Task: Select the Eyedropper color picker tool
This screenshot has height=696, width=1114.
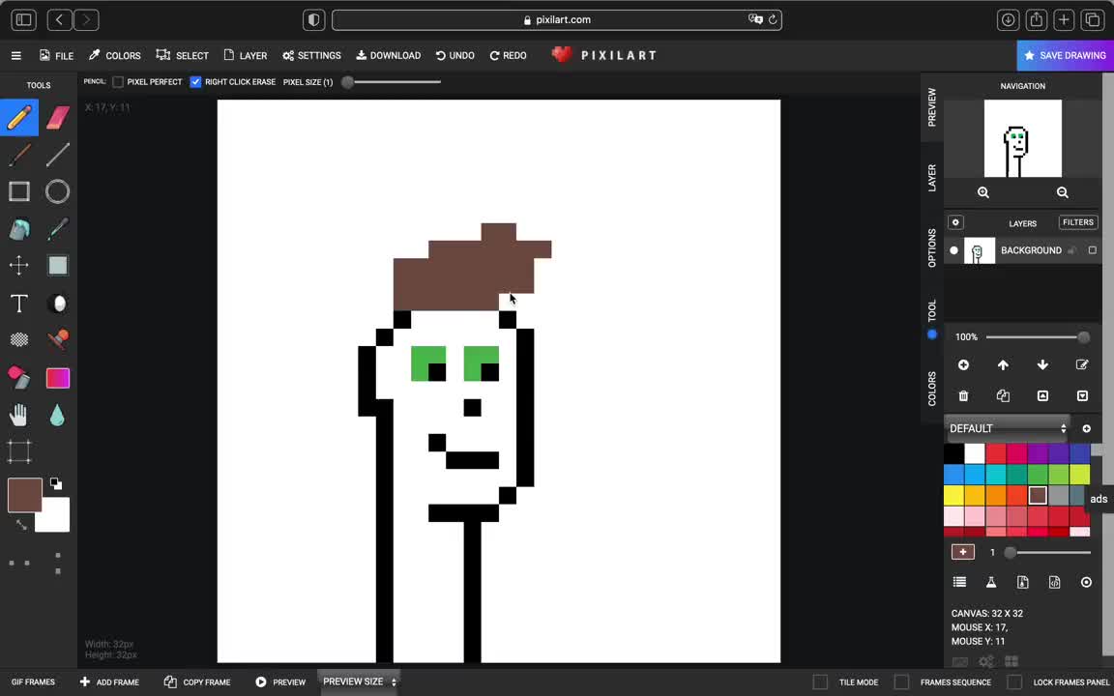Action: (58, 229)
